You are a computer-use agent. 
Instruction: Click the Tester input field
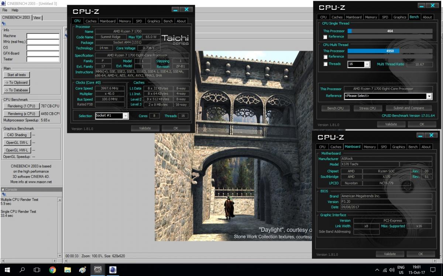click(43, 59)
